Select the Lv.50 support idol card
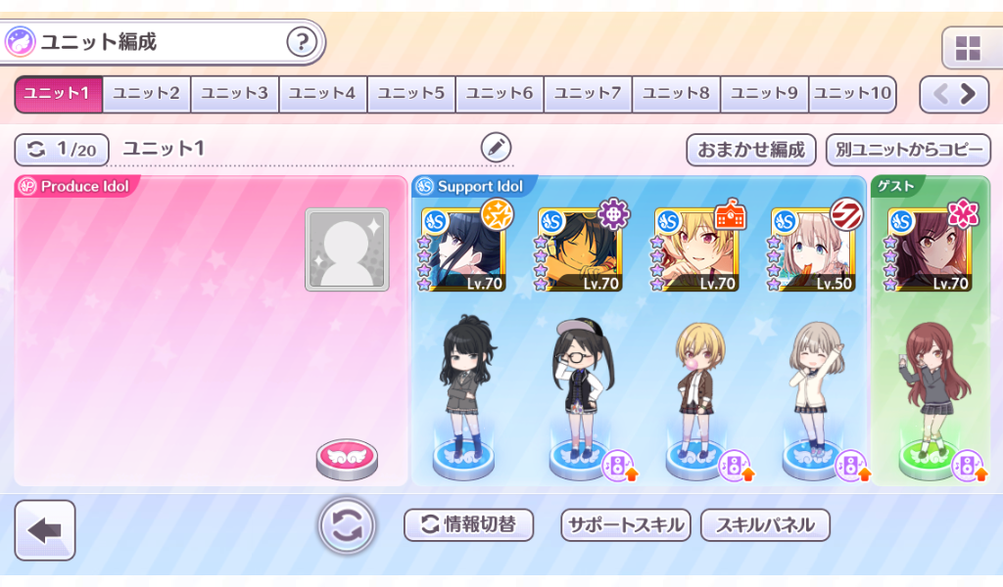This screenshot has height=587, width=1003. coord(813,249)
